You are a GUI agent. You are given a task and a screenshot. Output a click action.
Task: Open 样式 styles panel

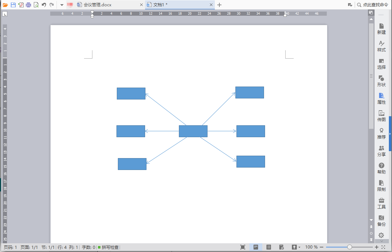click(x=381, y=46)
